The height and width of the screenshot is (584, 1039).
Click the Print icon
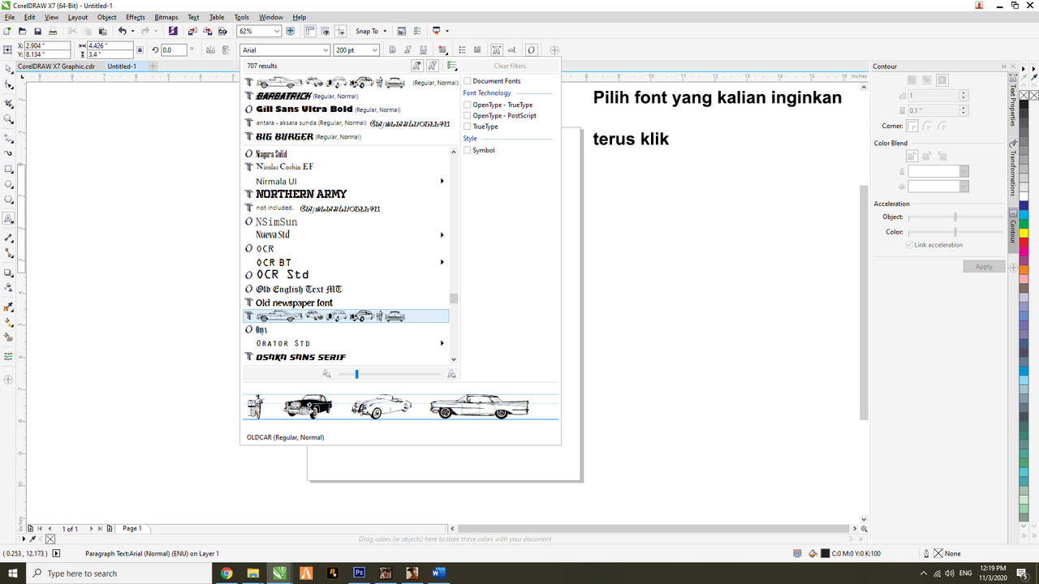tap(53, 32)
